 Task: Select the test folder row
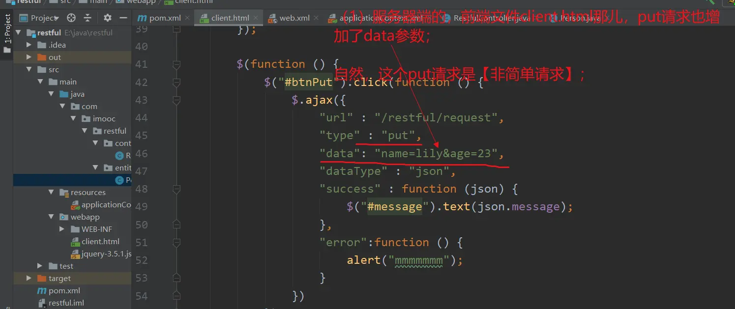(72, 266)
